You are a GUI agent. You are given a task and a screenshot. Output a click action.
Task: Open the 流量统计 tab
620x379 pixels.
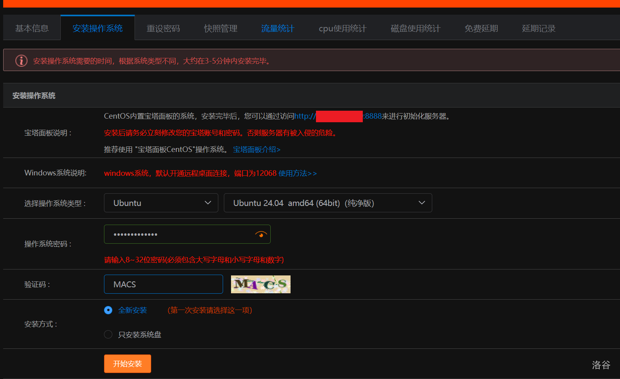(x=277, y=28)
